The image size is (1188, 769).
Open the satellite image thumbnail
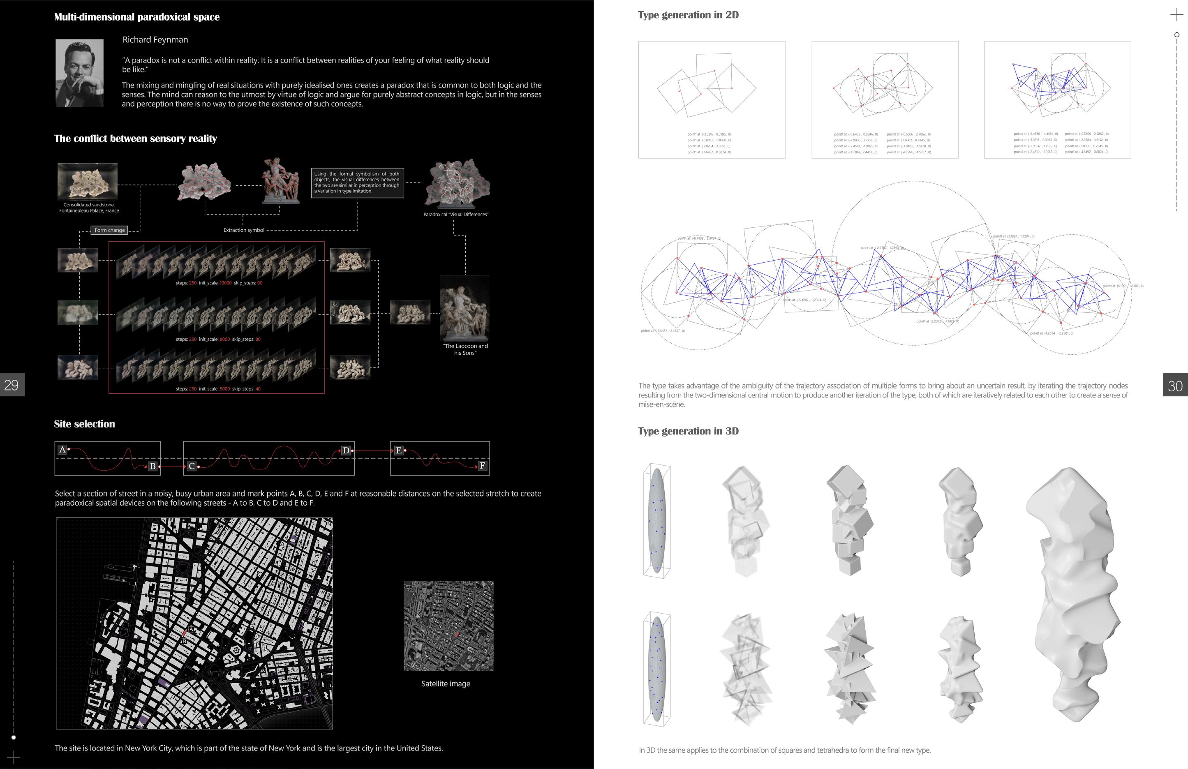(x=448, y=625)
